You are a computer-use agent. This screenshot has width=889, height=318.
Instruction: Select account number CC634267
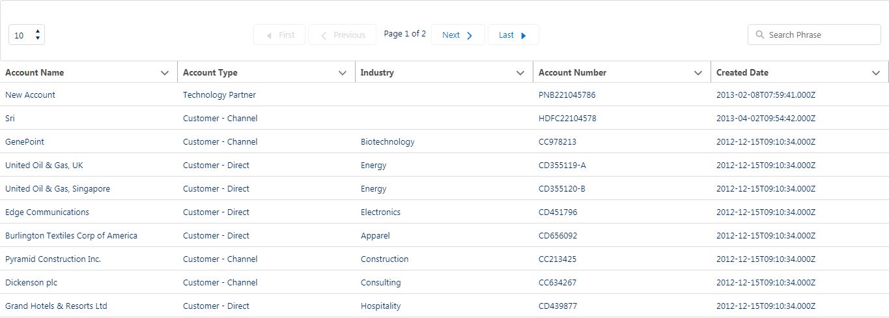pos(557,283)
